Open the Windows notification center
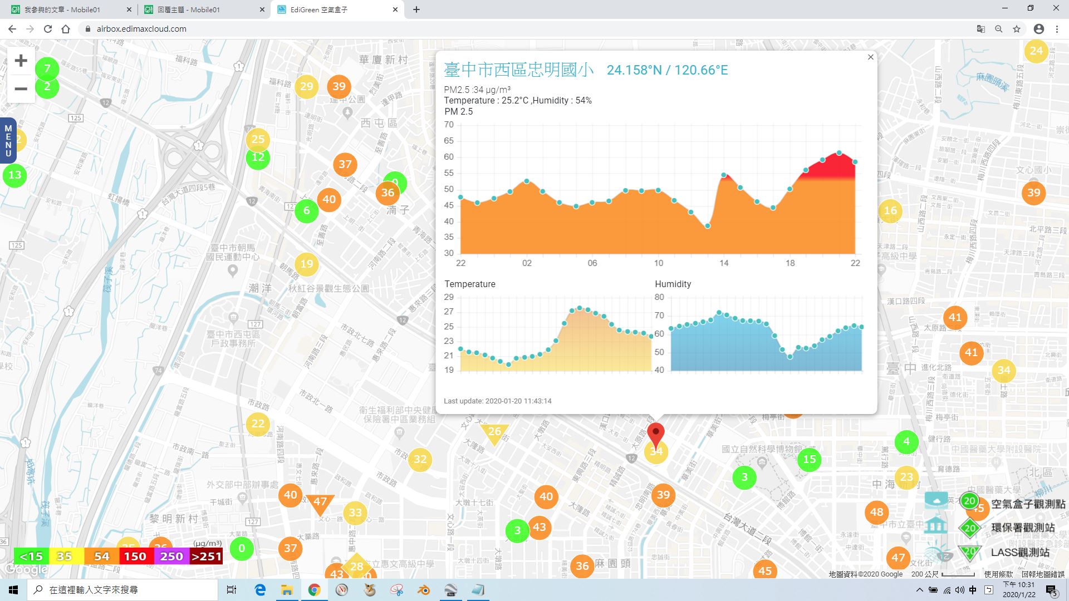The width and height of the screenshot is (1069, 601). pos(1051,590)
